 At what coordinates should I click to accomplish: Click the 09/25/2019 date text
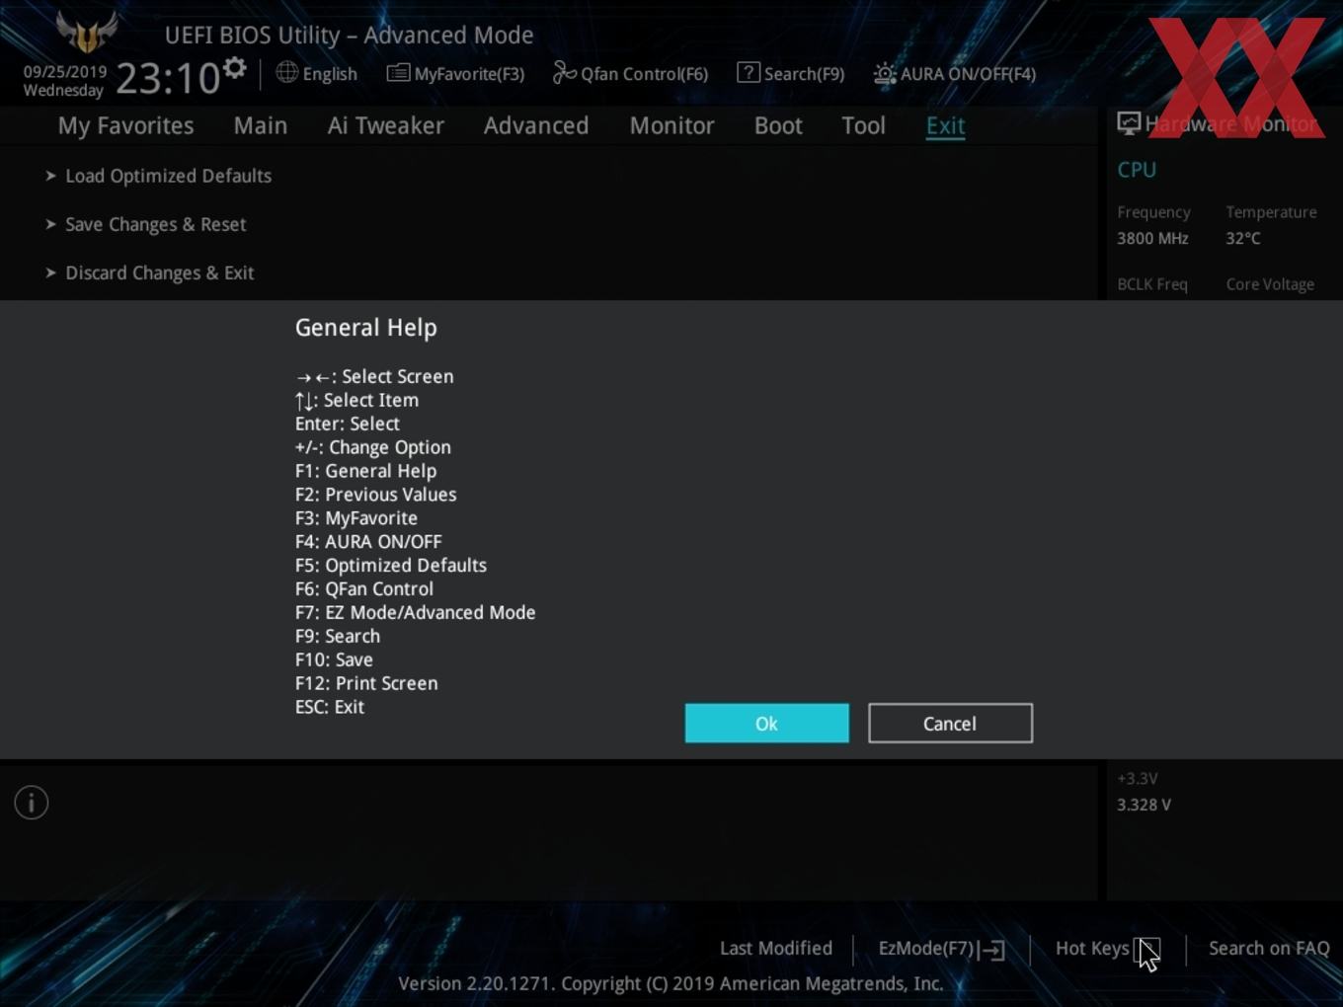click(x=65, y=72)
